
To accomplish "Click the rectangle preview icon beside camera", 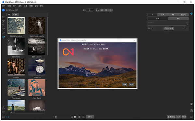I will 152,28.
